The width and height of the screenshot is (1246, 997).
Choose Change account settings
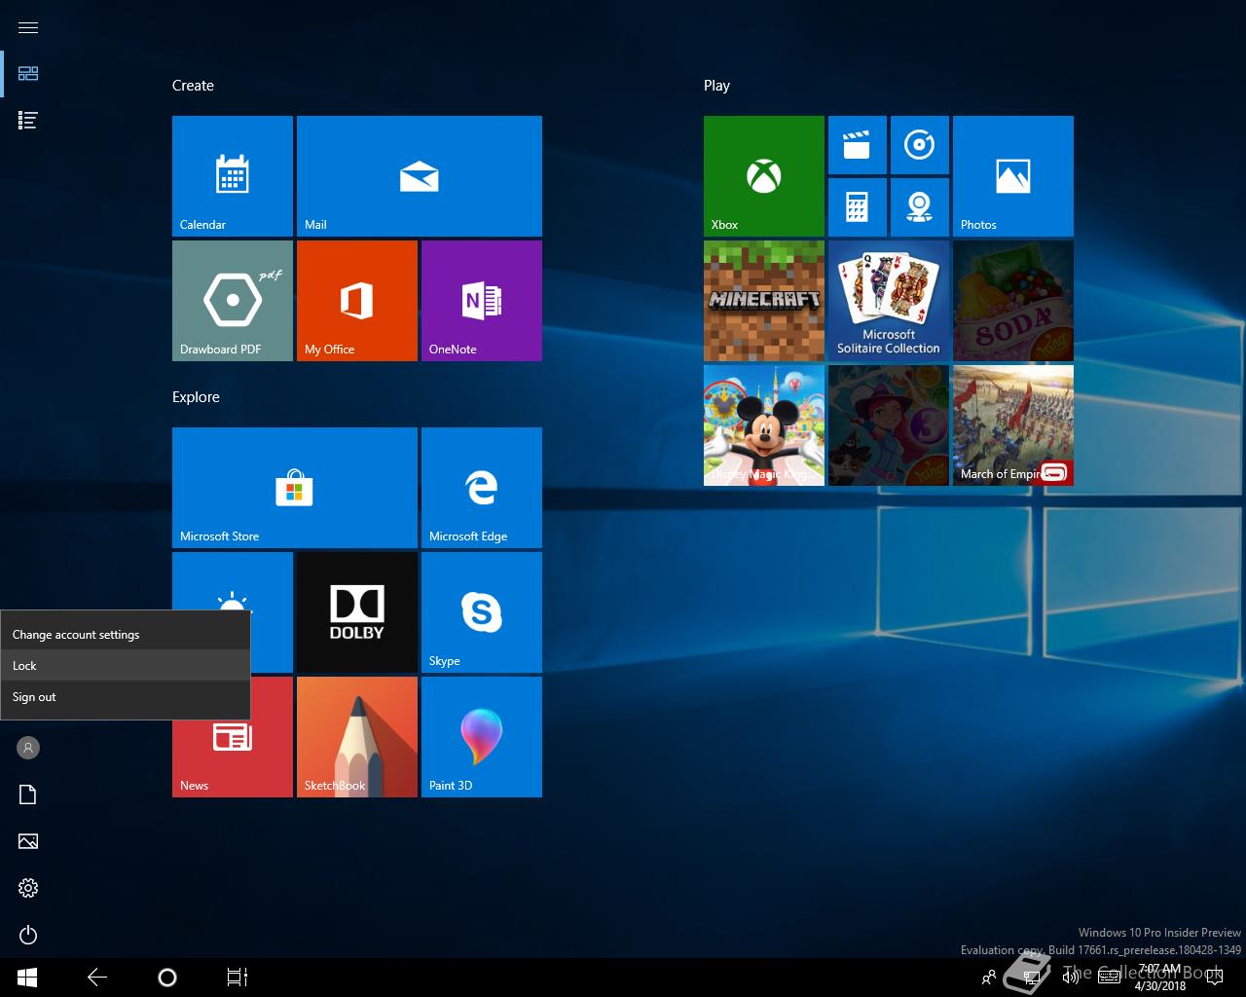[x=126, y=635]
